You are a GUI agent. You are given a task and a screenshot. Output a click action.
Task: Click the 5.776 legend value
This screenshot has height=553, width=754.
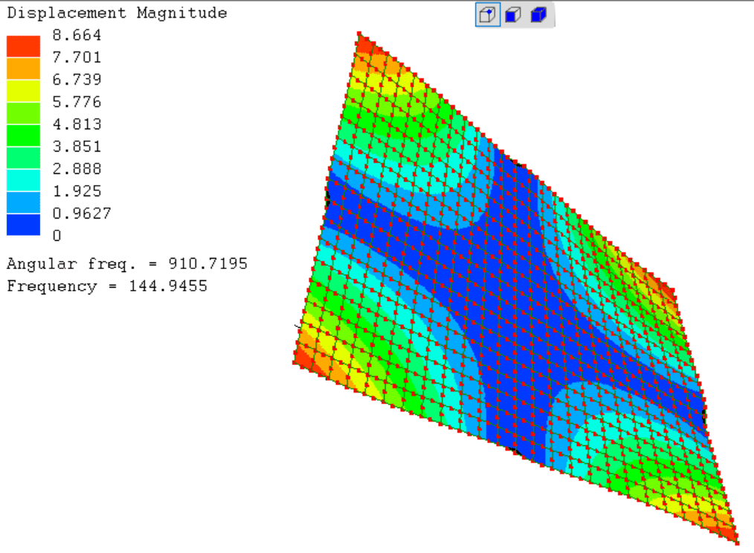77,102
